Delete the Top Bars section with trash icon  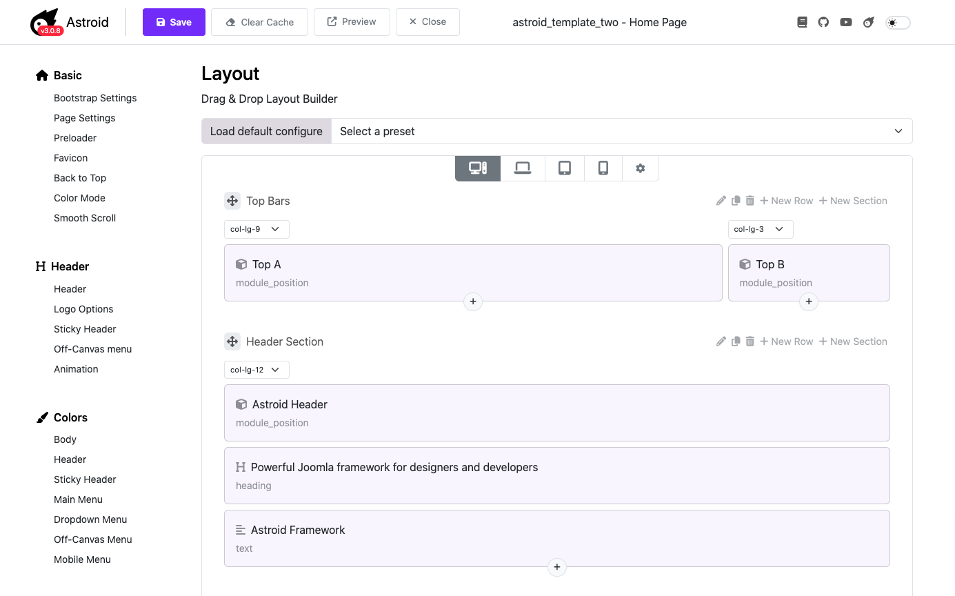(x=750, y=201)
